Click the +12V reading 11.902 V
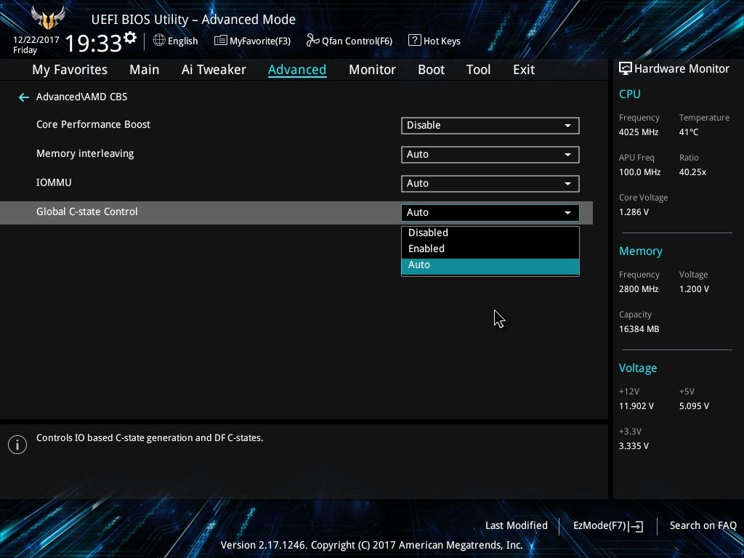The width and height of the screenshot is (744, 558). (x=636, y=406)
